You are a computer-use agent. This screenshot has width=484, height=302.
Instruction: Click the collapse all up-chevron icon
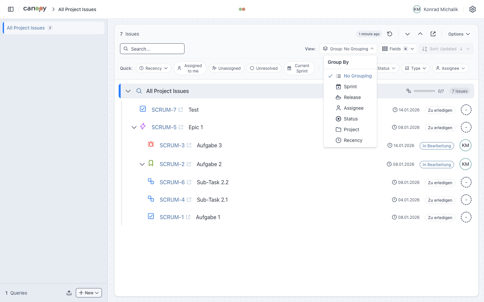420,34
